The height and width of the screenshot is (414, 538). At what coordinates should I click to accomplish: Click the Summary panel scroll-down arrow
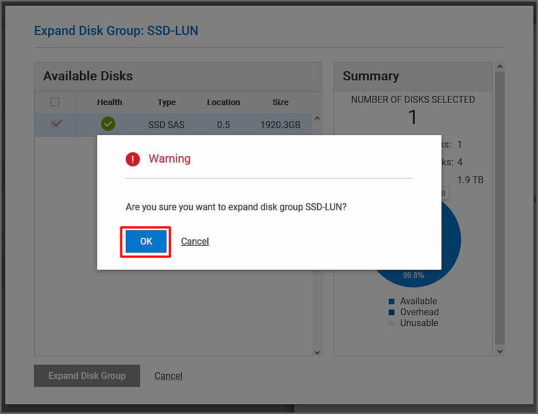(x=500, y=351)
